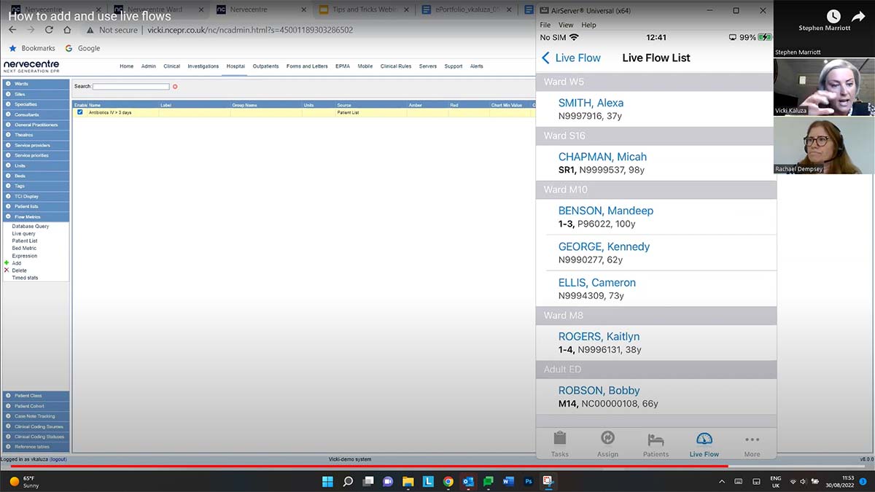This screenshot has width=875, height=492.
Task: Reload the page with the browser refresh icon
Action: [48, 30]
